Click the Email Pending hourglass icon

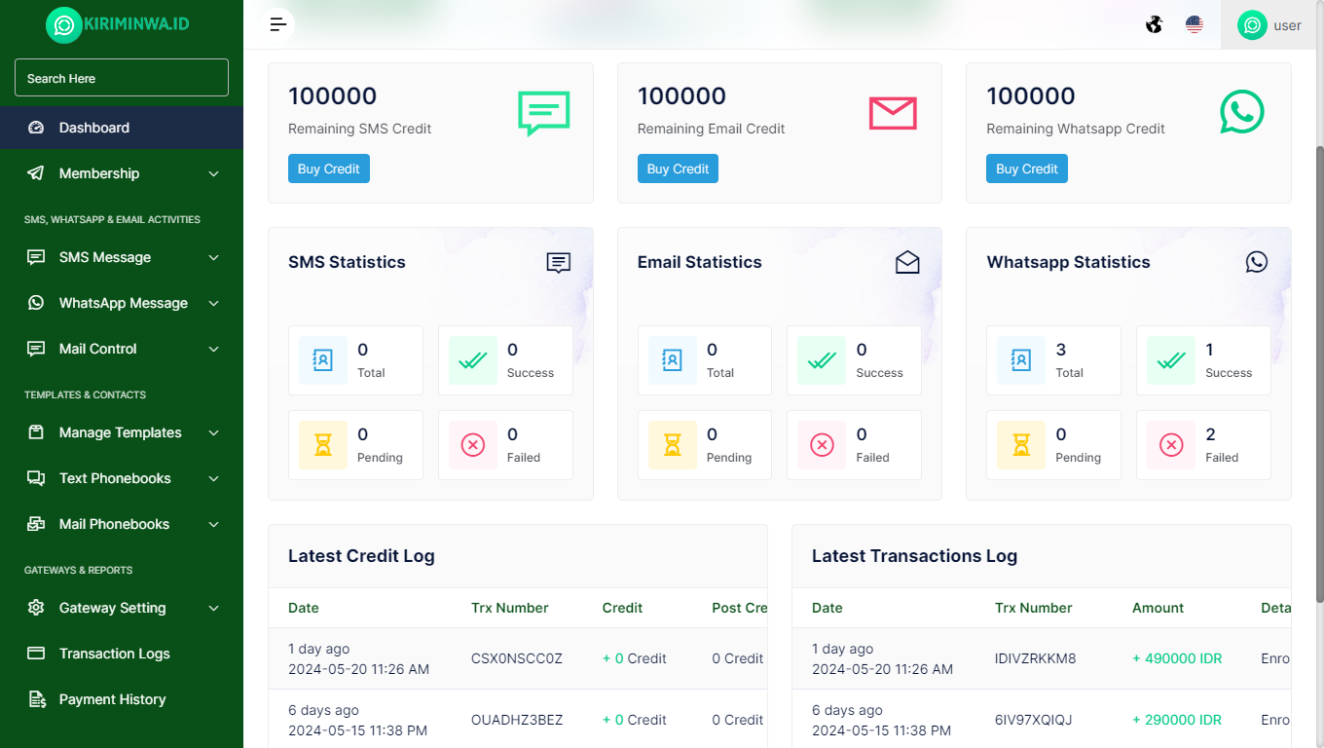click(x=673, y=445)
